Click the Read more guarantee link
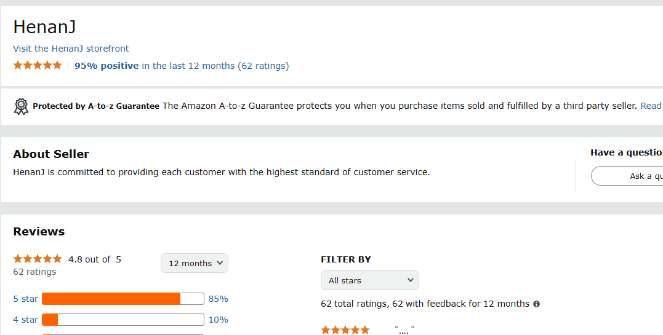 pyautogui.click(x=651, y=106)
